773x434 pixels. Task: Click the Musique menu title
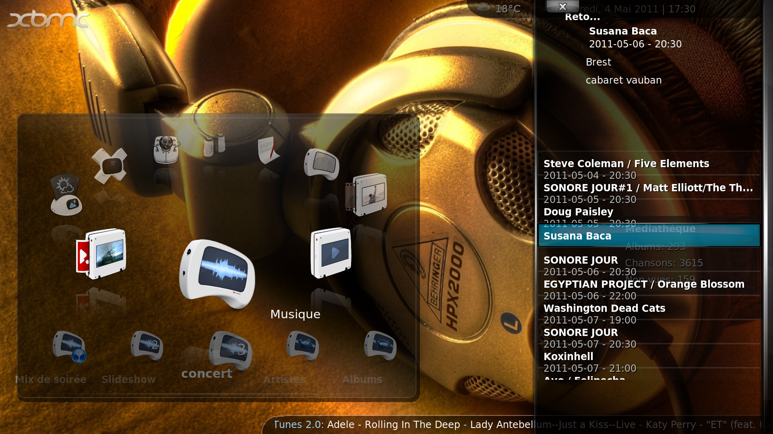pyautogui.click(x=295, y=314)
